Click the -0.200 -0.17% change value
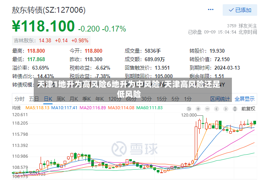Screen dimensions: 266x180 pyautogui.click(x=102, y=29)
